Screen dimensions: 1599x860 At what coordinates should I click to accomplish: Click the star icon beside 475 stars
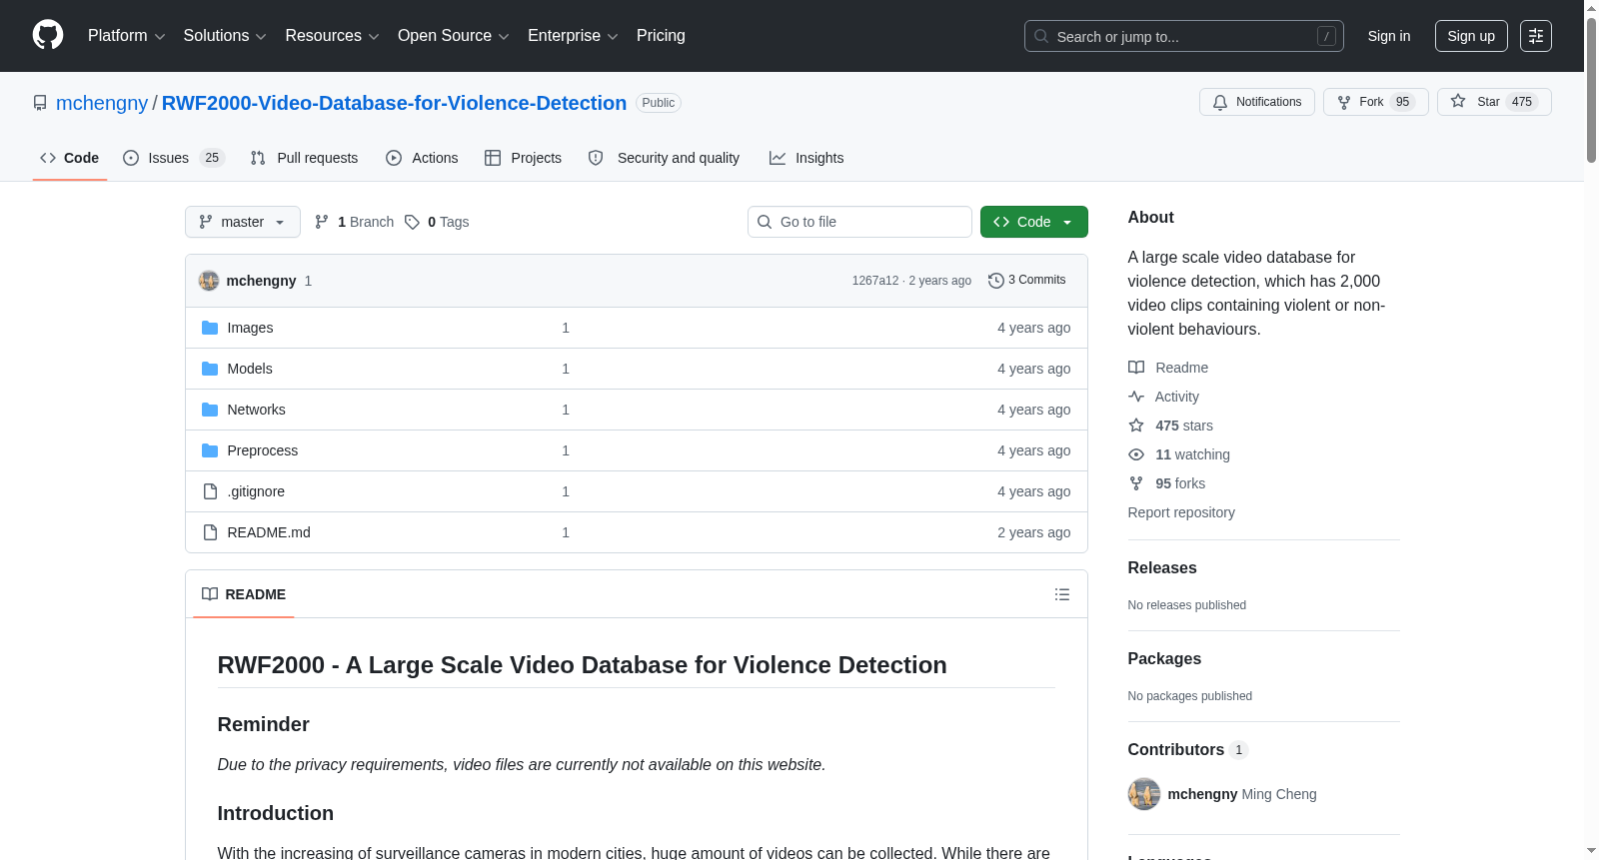[1136, 426]
